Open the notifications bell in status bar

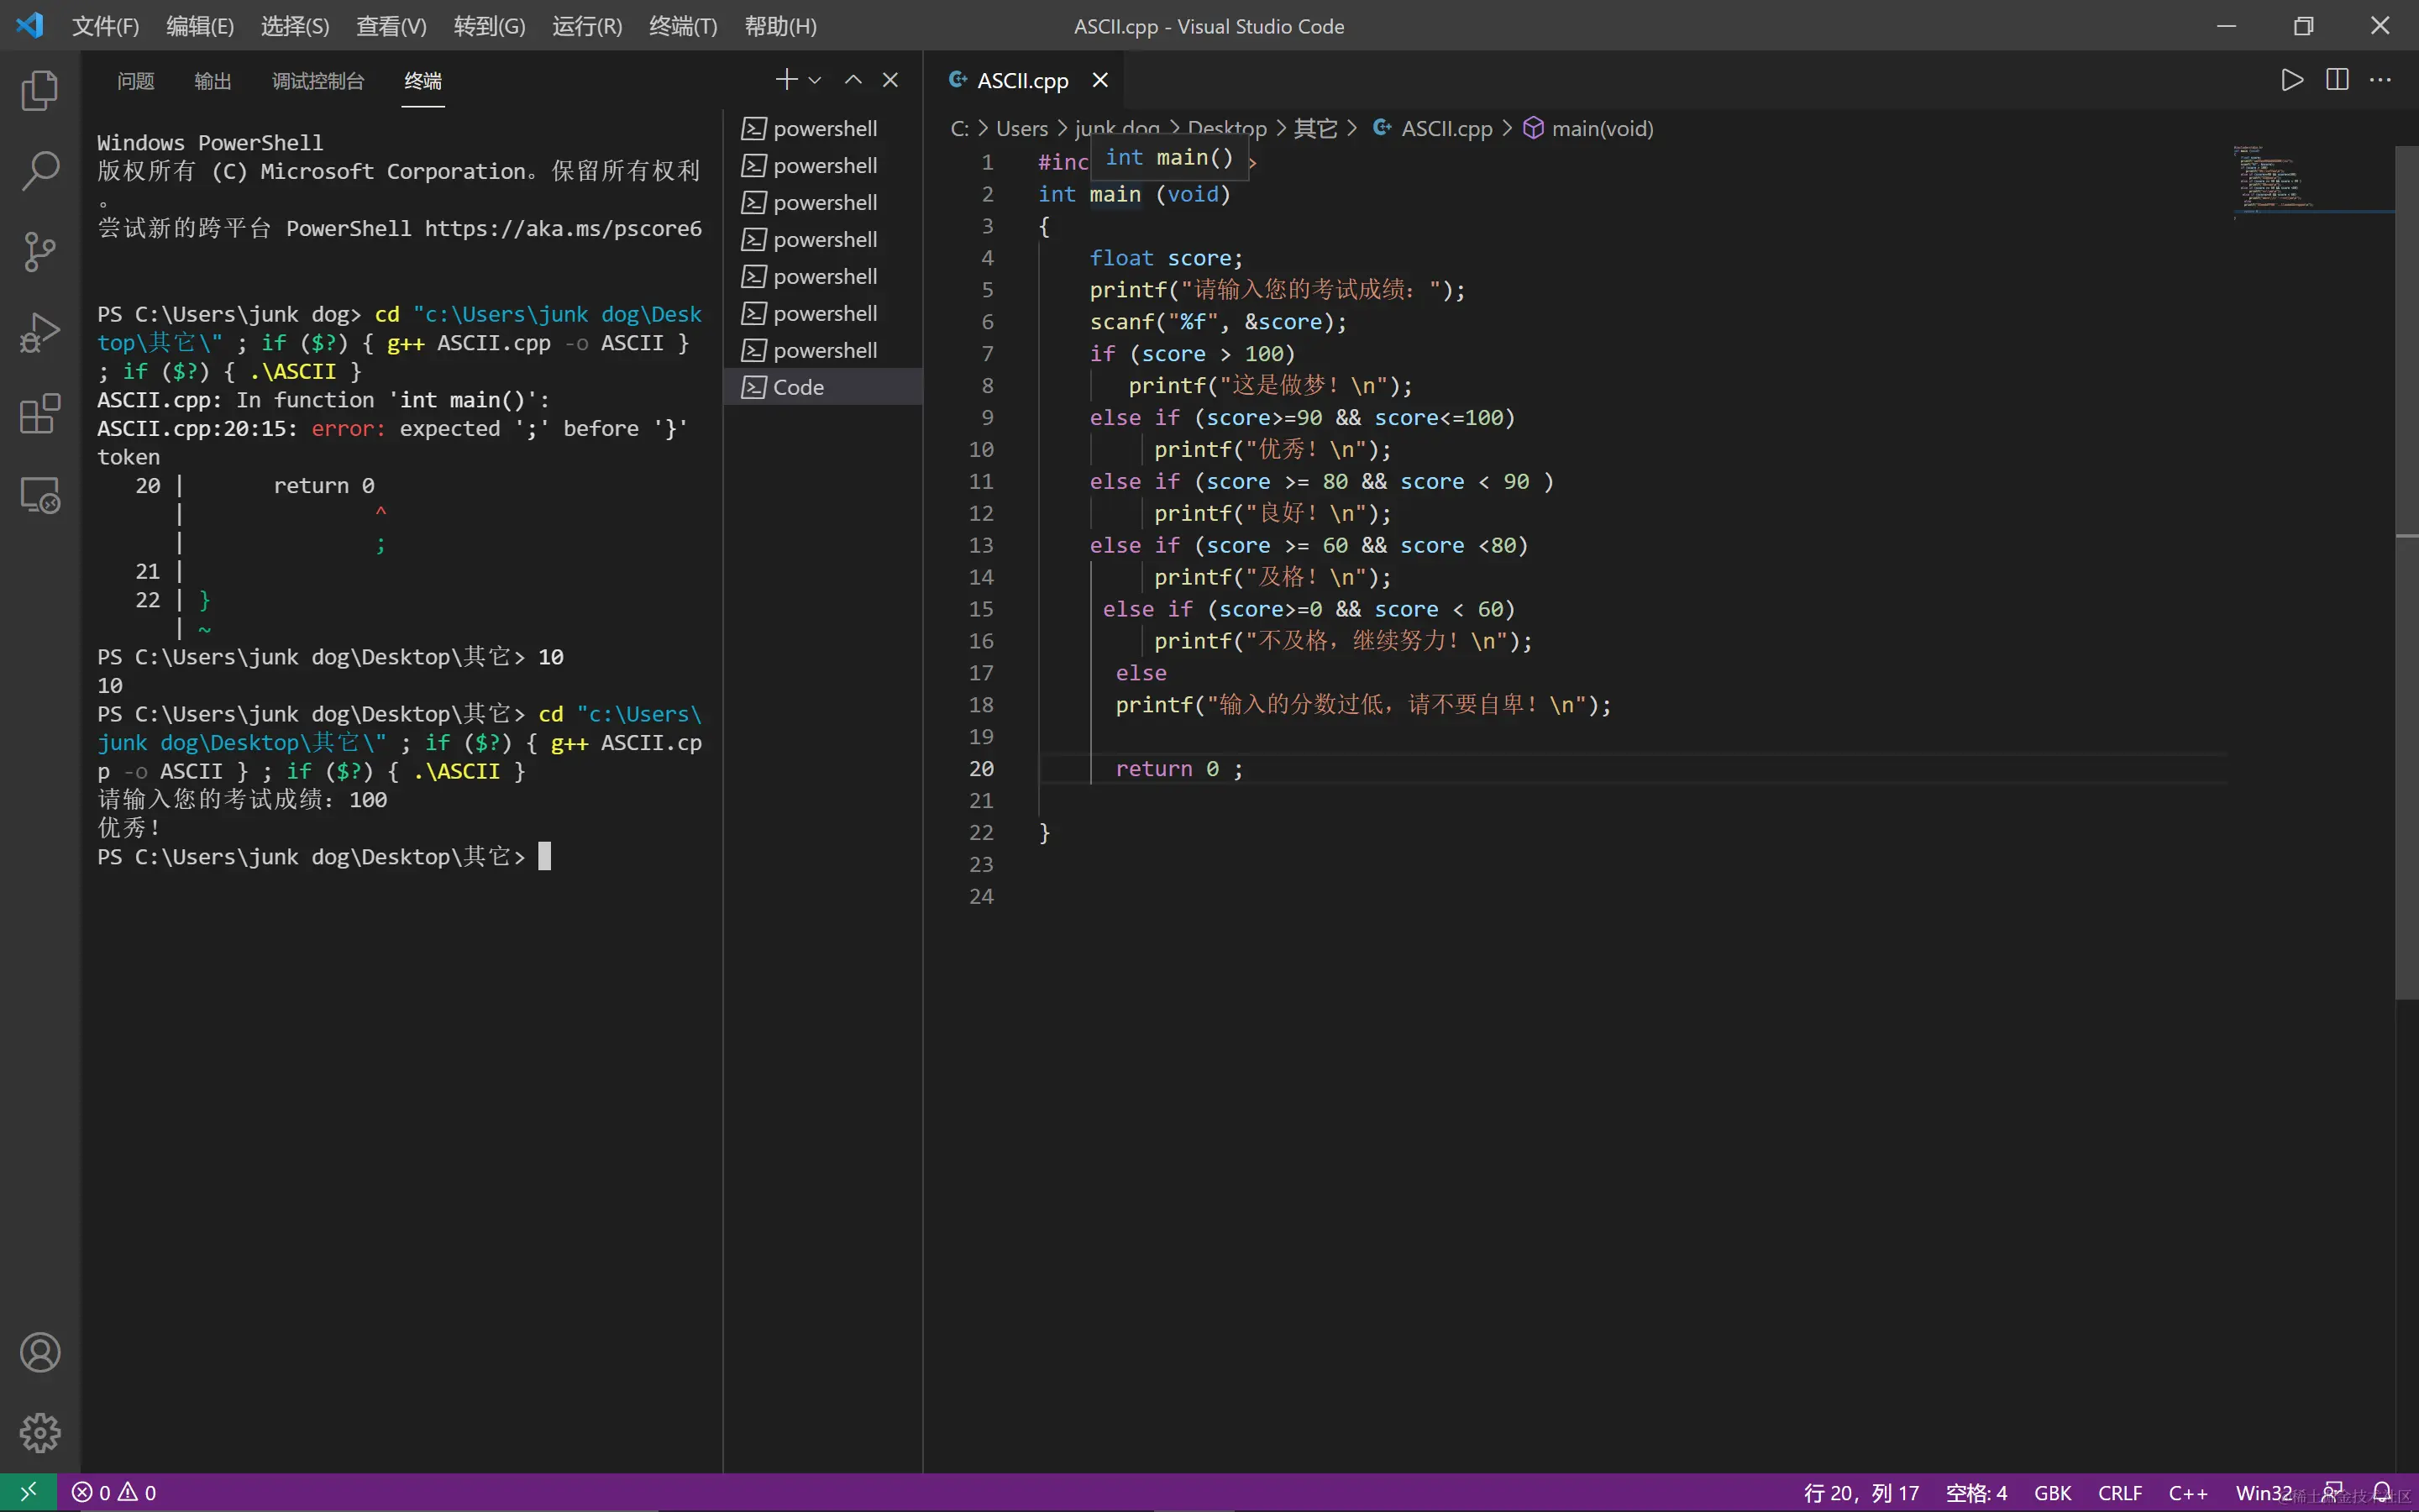[2383, 1492]
